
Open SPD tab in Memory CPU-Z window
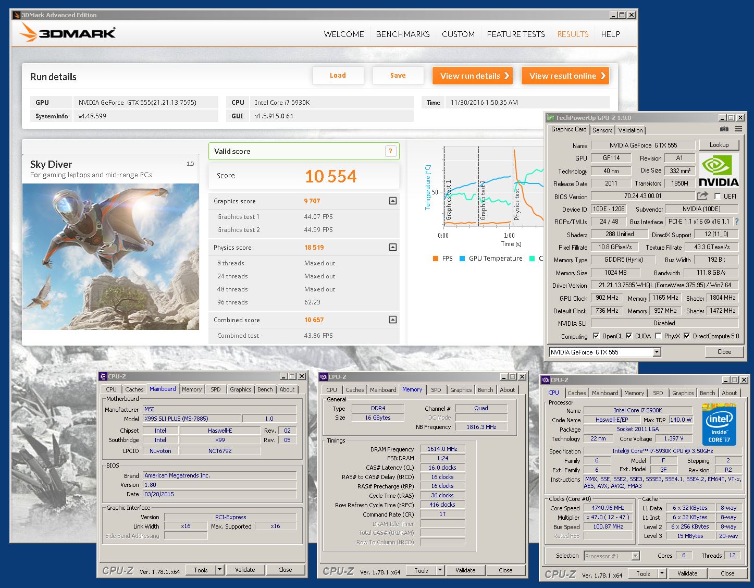tap(436, 390)
